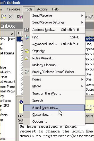Open Advanced Find dialog
Image resolution: width=94 pixels, height=141 pixels.
pyautogui.click(x=54, y=44)
